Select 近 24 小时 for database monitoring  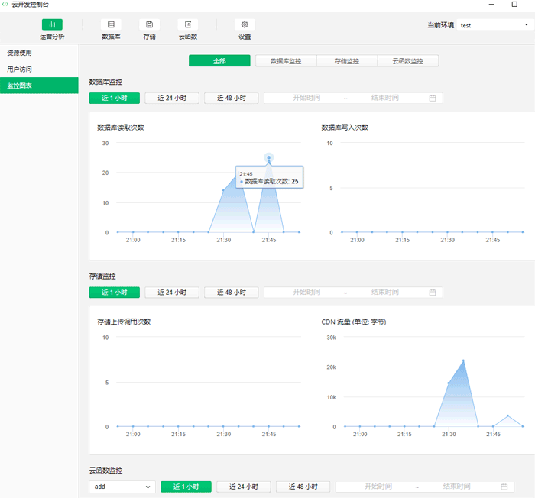(x=172, y=99)
